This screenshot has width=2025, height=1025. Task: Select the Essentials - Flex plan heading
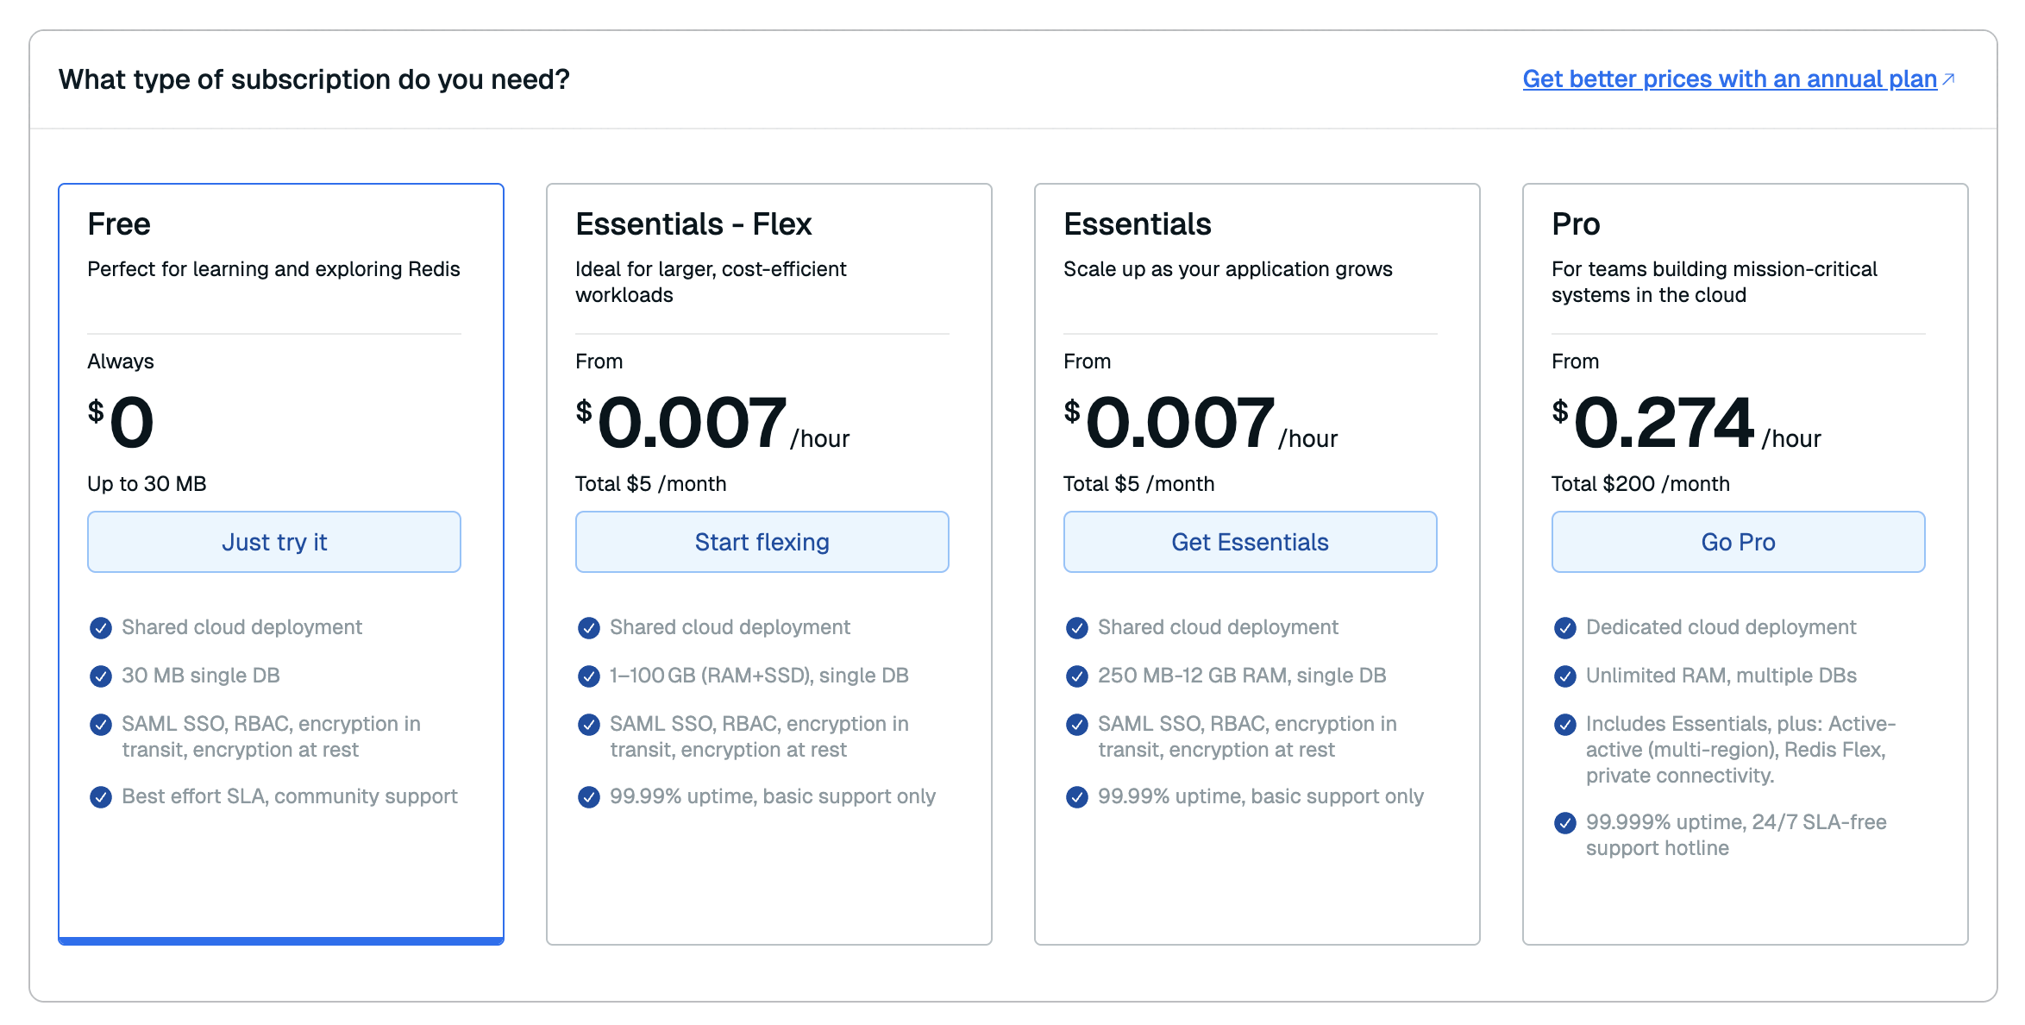(693, 224)
